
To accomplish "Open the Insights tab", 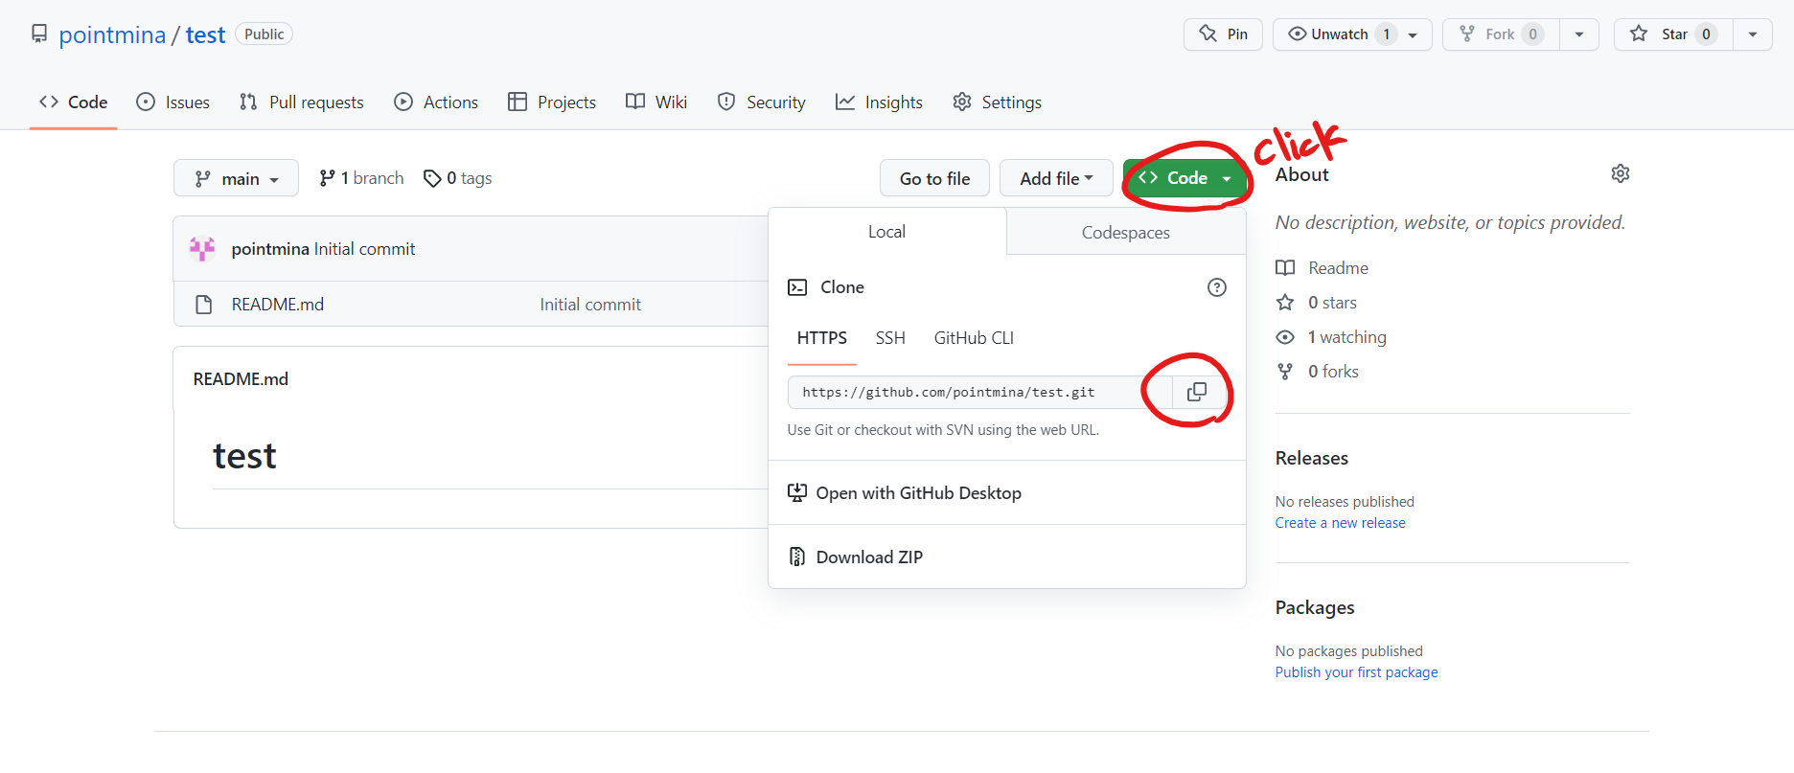I will click(x=879, y=102).
